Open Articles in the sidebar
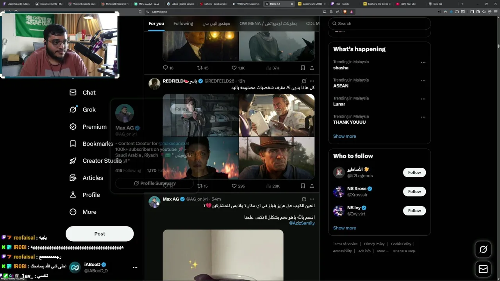 [86, 178]
